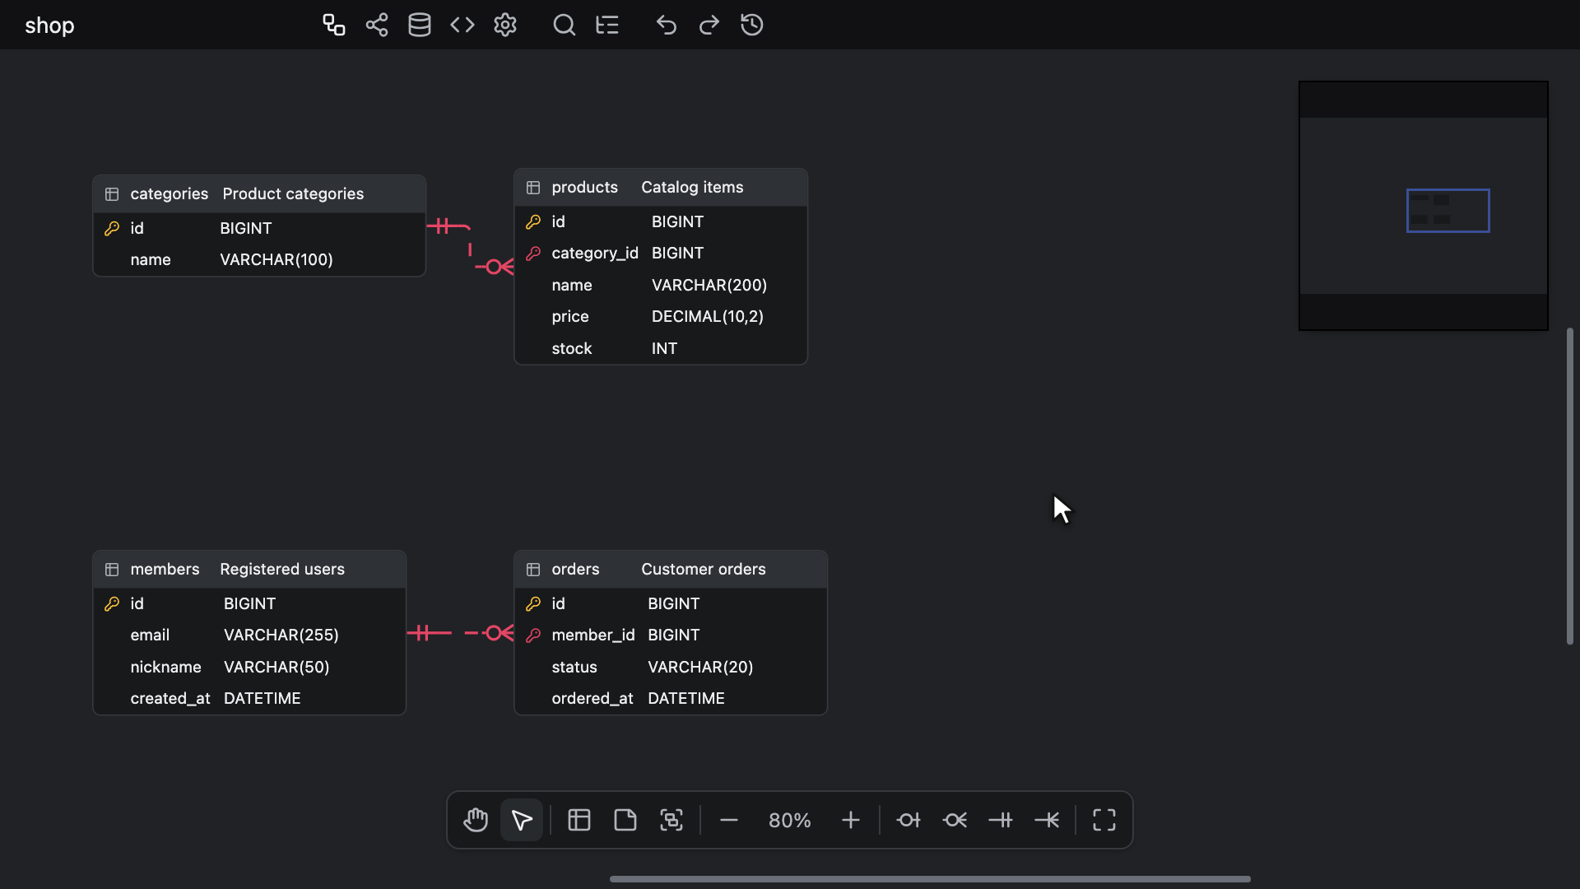Click the redo arrow icon
1580x889 pixels.
(x=709, y=25)
